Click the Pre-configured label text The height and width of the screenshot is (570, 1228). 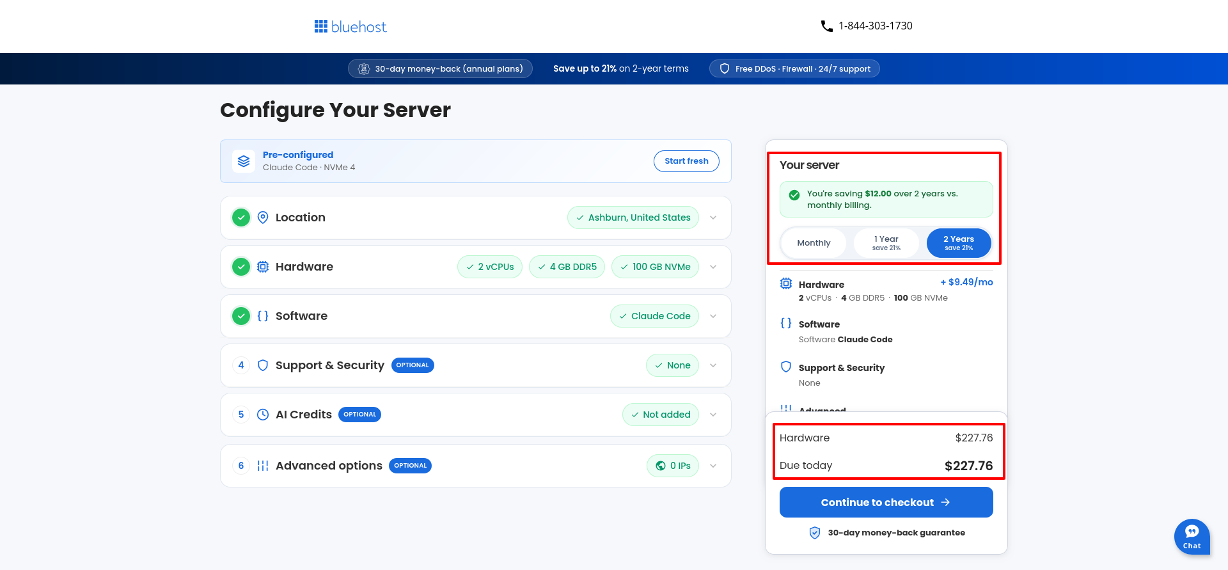click(298, 155)
